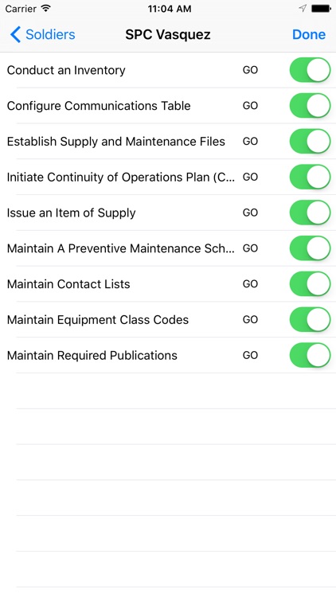
Task: Toggle off Conduct an Inventory switch
Action: click(x=310, y=70)
